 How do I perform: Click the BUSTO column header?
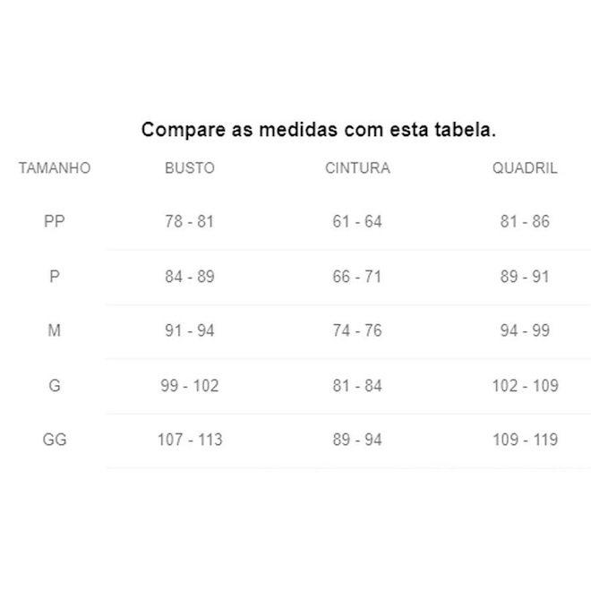[190, 168]
